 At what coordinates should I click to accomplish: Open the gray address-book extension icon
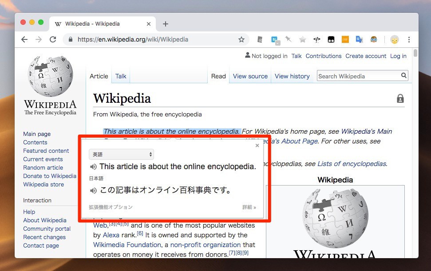point(260,39)
